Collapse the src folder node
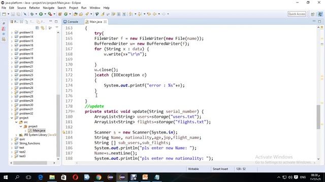 pyautogui.click(x=16, y=122)
